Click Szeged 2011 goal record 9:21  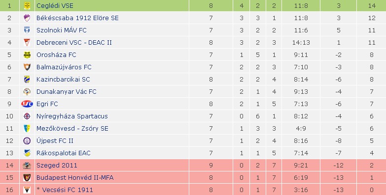301,166
